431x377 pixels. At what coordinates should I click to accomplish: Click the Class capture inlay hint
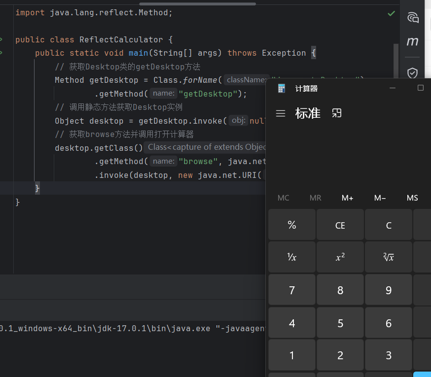(x=206, y=147)
